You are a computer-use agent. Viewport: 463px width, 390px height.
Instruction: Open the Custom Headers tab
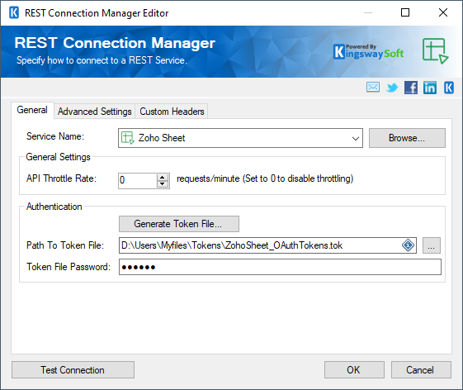(x=172, y=112)
